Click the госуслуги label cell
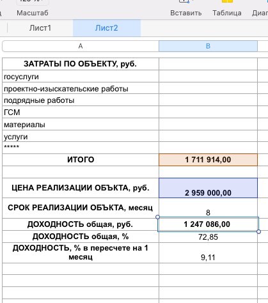 [x=81, y=76]
